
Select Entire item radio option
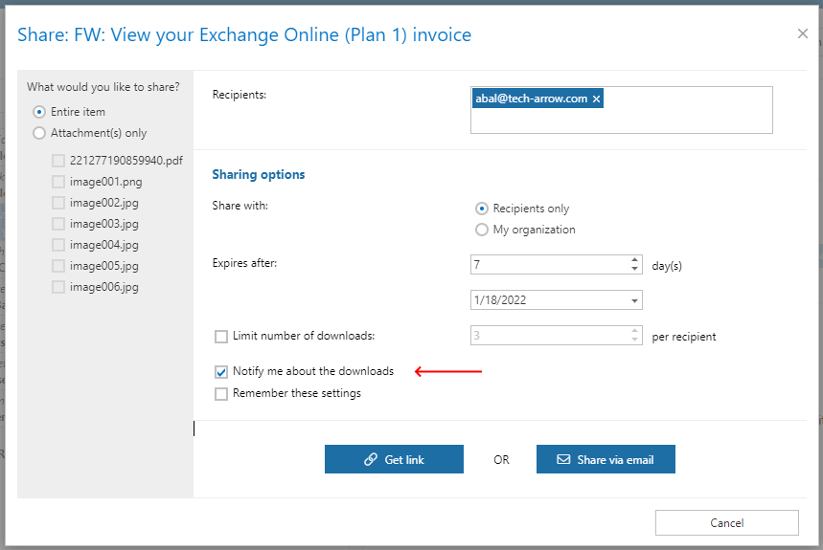click(x=39, y=112)
